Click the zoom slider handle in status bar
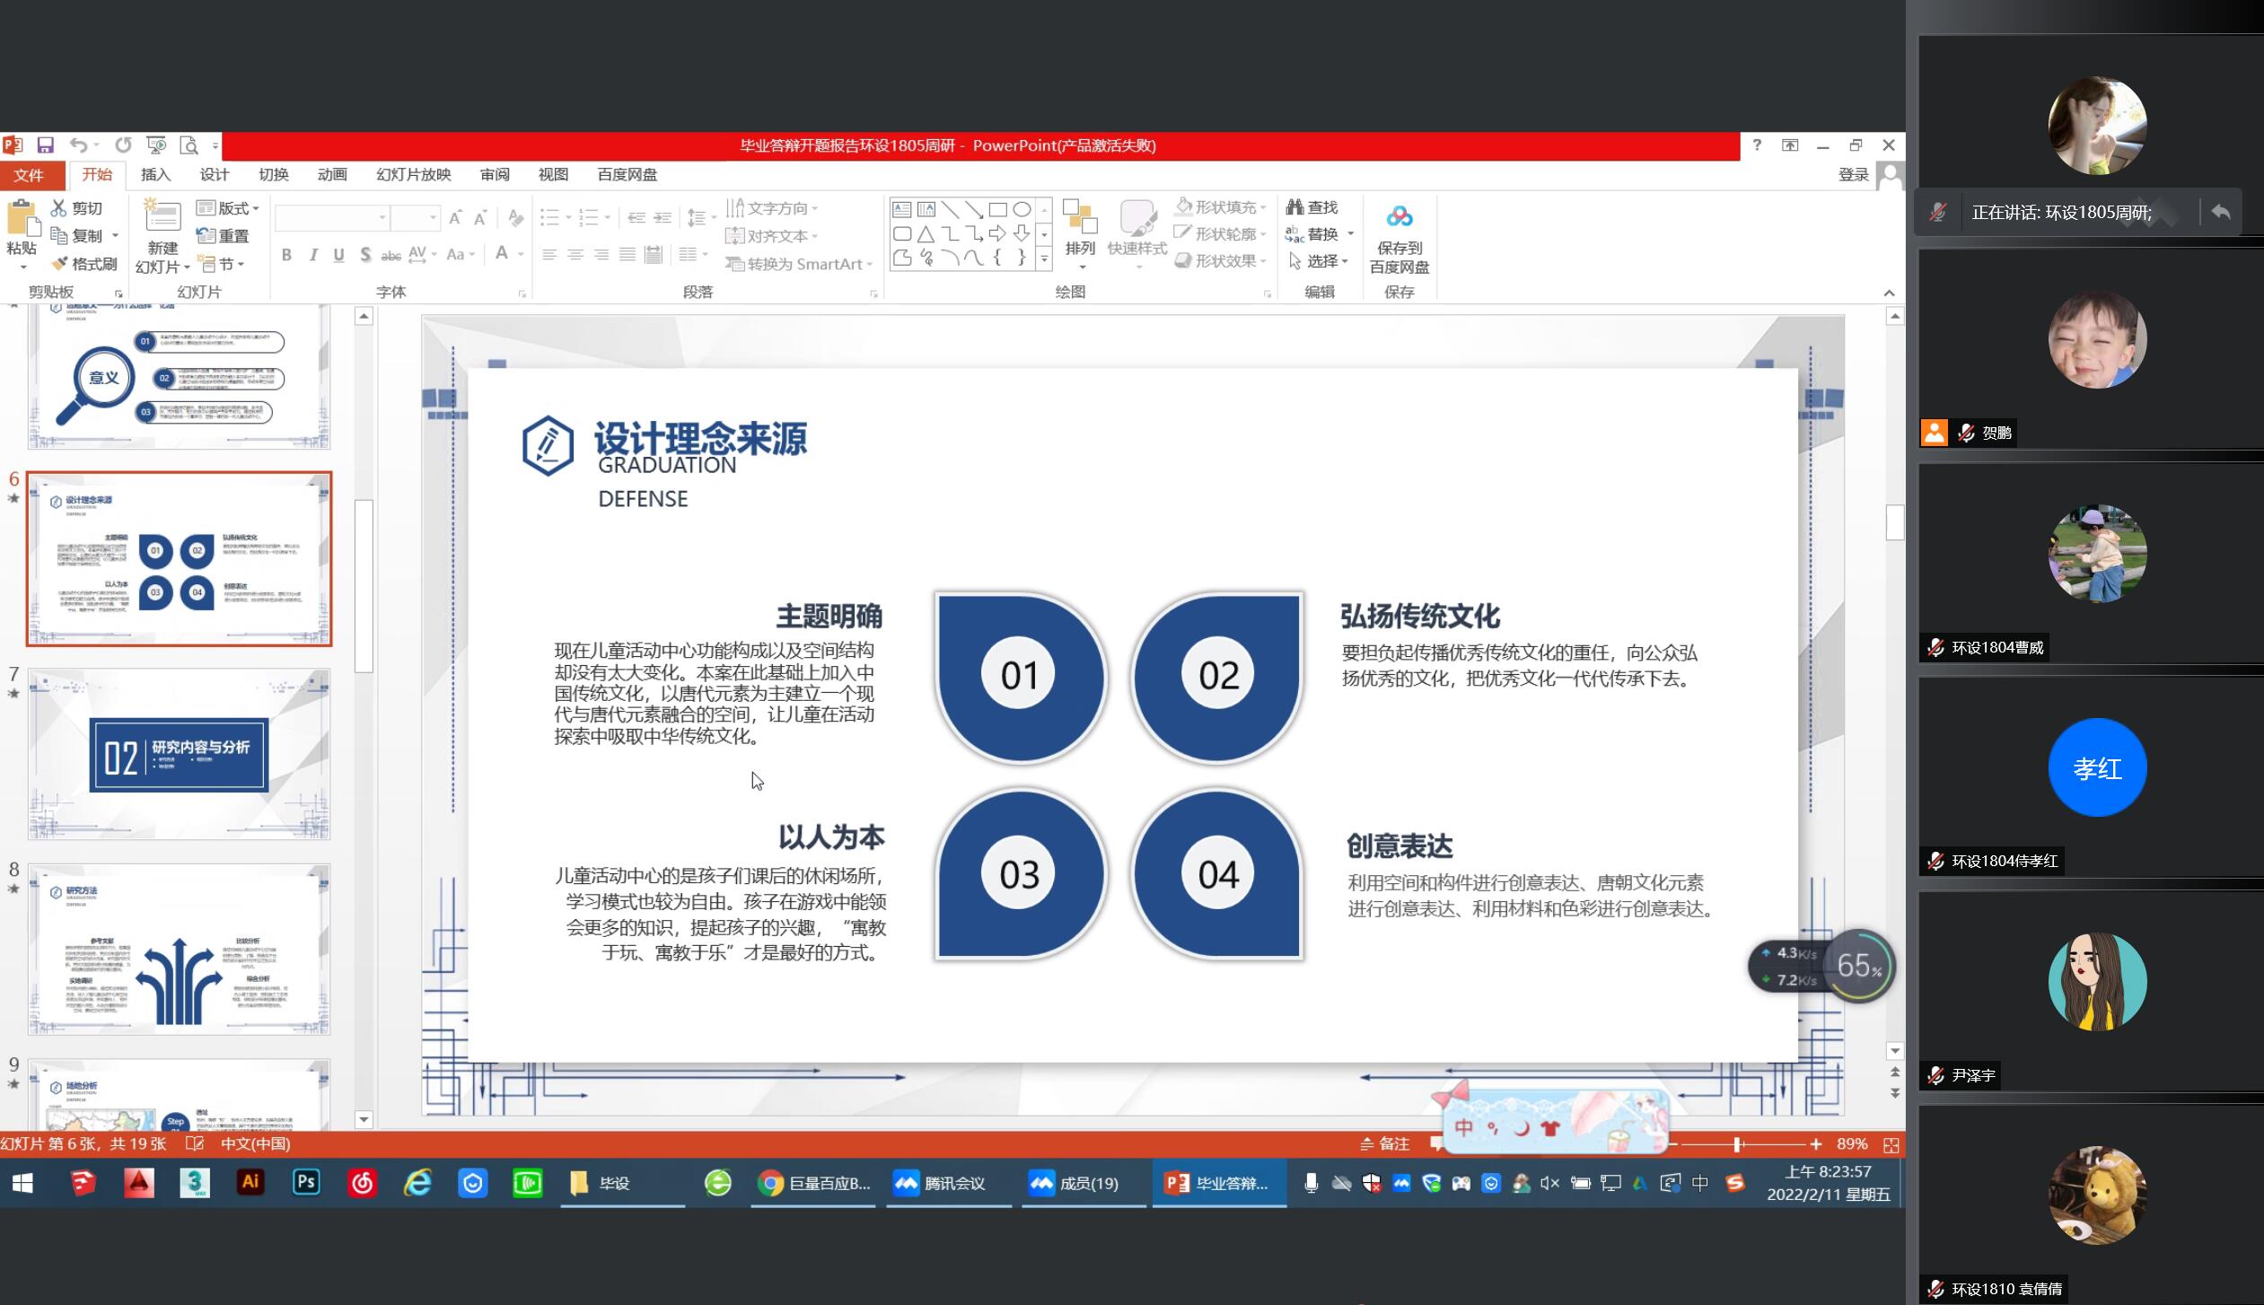Viewport: 2264px width, 1305px height. tap(1738, 1144)
